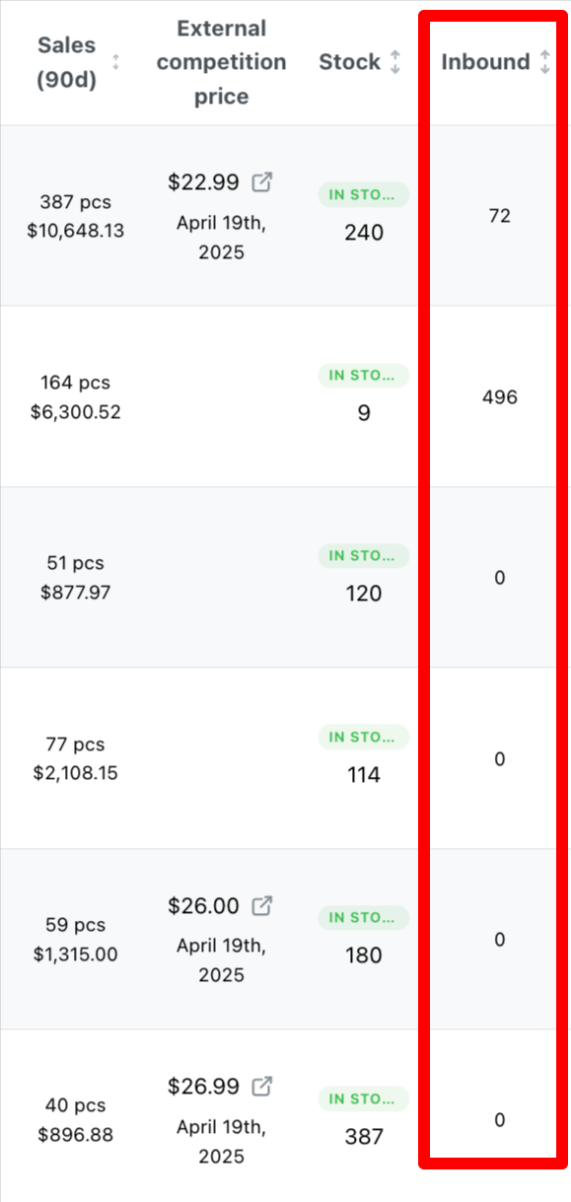Open external link beside $22.99 price

(262, 182)
